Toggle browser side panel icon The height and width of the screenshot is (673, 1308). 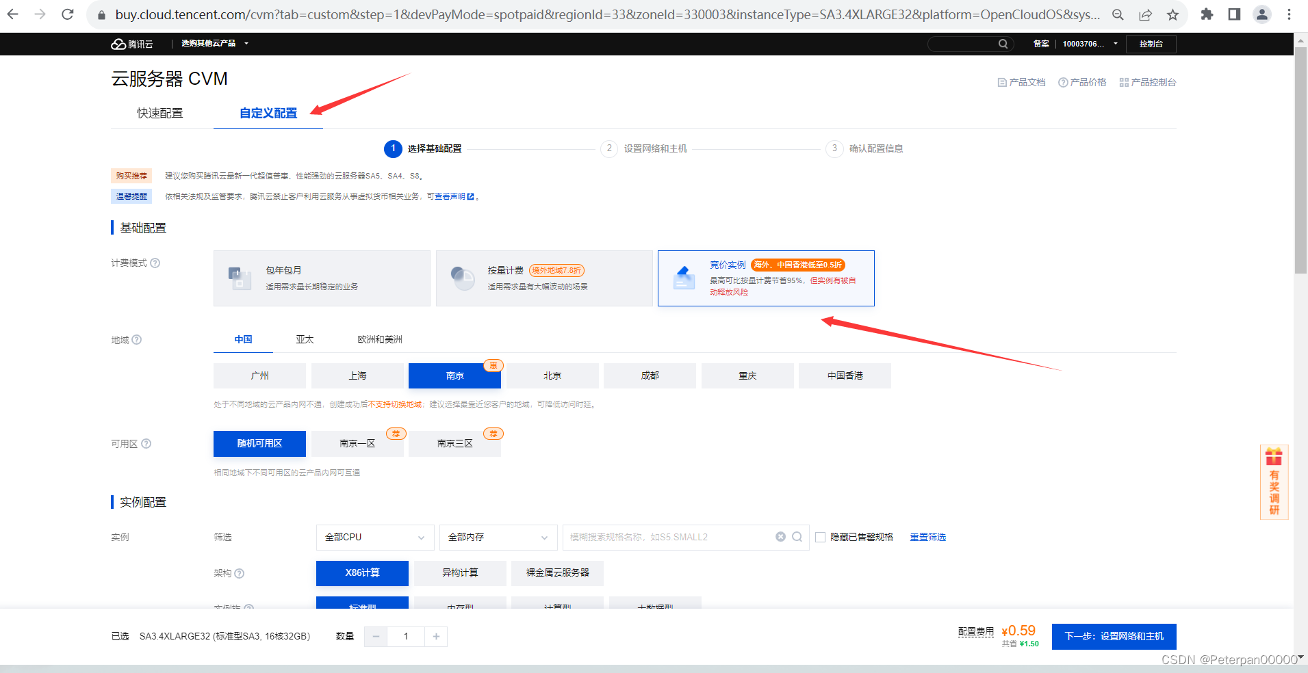coord(1234,14)
